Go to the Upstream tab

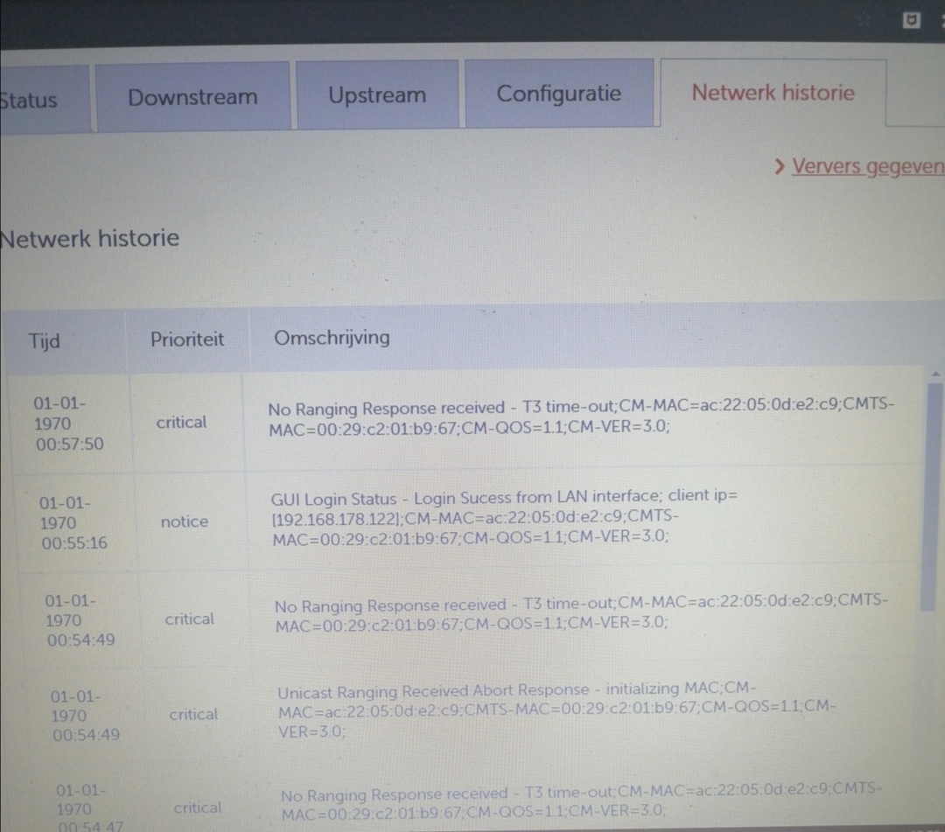(377, 95)
